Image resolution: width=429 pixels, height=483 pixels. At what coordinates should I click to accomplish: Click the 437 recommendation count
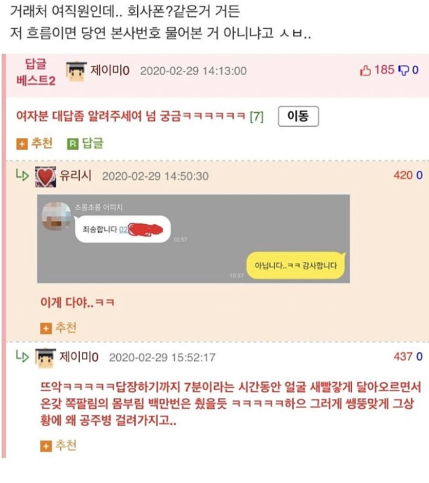tap(403, 357)
